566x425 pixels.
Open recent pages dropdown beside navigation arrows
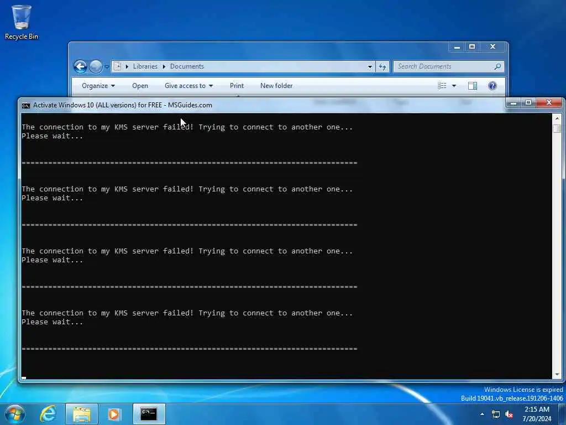click(107, 66)
